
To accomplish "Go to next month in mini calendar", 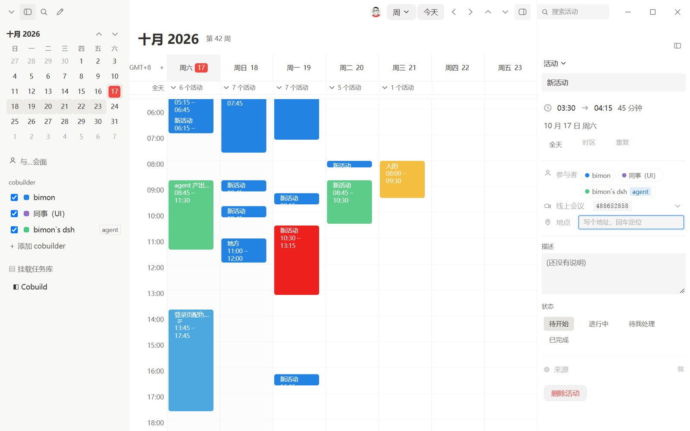I will (115, 34).
